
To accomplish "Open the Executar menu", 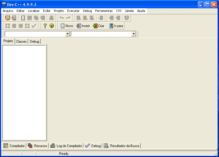I will (73, 11).
